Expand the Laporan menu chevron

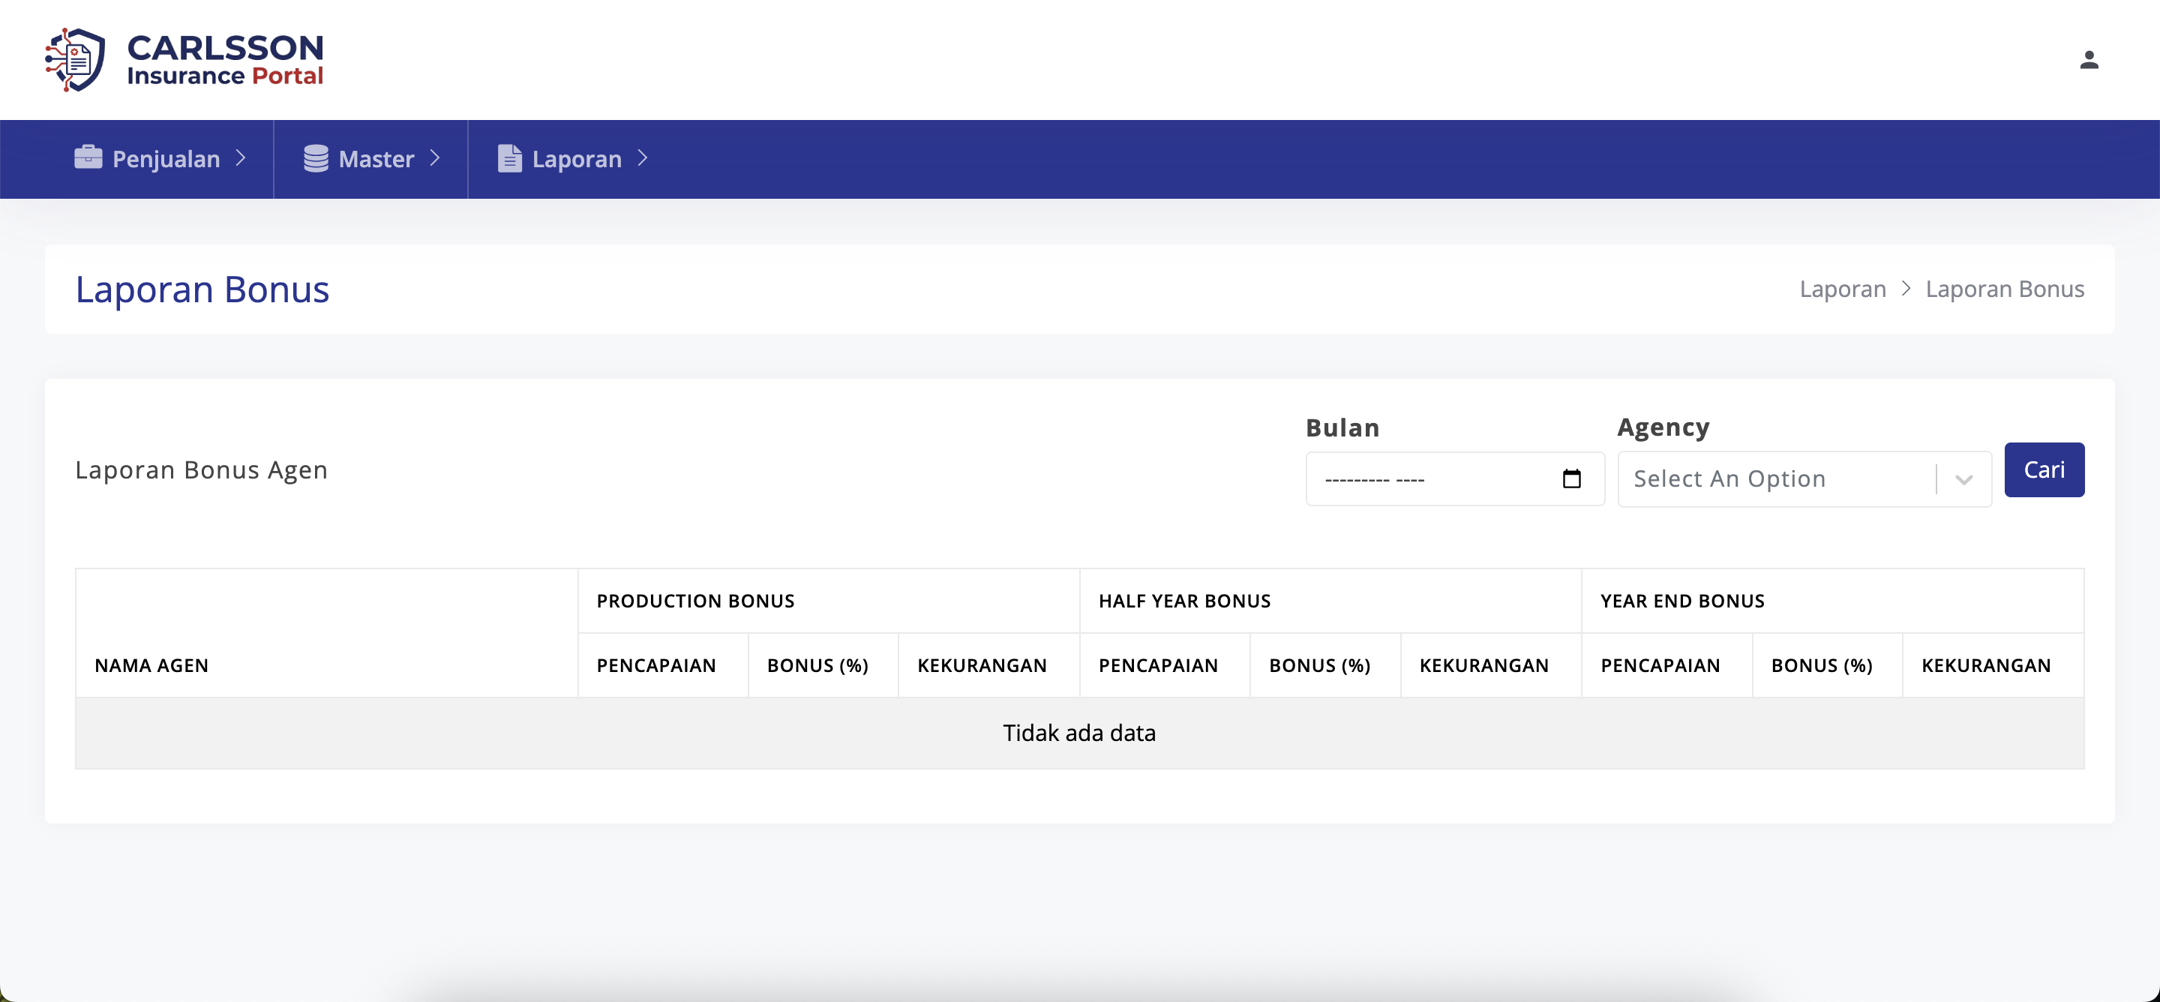tap(642, 157)
